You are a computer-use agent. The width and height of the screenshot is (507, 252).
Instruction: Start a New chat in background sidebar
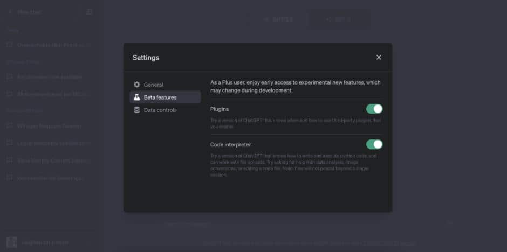click(40, 12)
